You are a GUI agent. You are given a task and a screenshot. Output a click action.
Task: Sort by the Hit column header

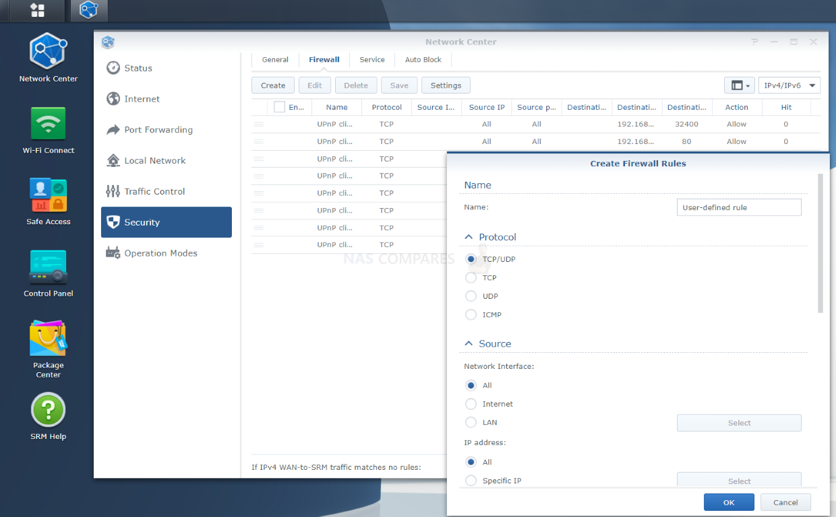click(x=786, y=107)
